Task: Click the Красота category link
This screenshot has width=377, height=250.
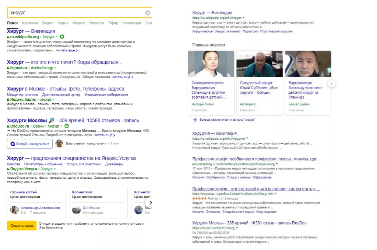Action: [14, 164]
